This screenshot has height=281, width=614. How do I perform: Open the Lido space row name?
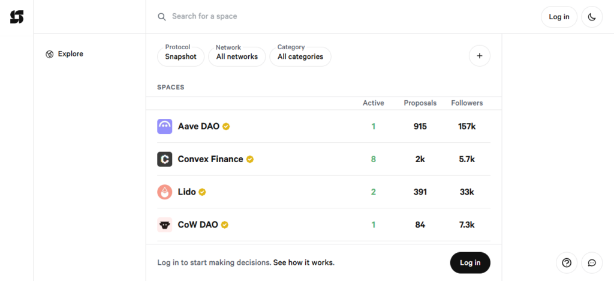(186, 192)
